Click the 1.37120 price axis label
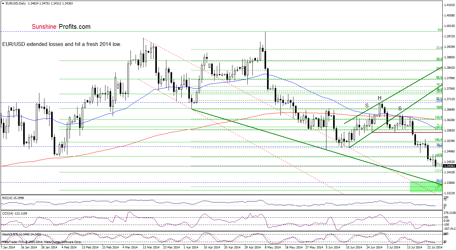 point(449,99)
